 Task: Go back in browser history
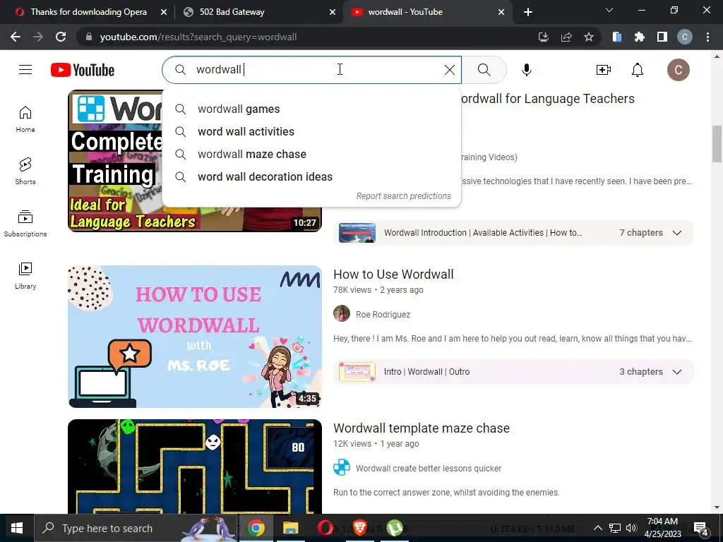16,37
